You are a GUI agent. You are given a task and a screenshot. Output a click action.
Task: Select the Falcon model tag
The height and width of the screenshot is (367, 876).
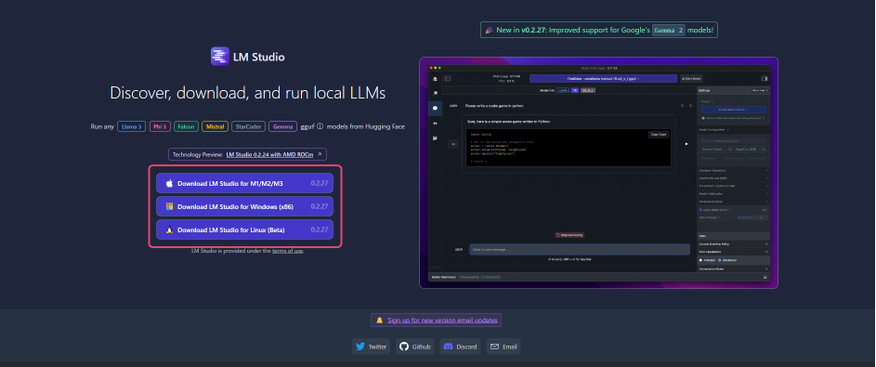point(186,126)
